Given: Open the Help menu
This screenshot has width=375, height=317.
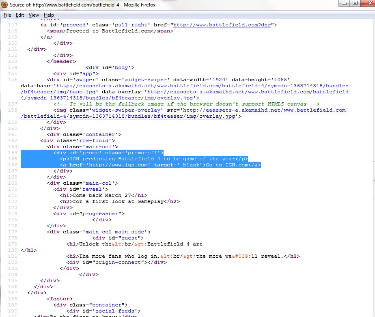Looking at the screenshot, I should tap(49, 15).
